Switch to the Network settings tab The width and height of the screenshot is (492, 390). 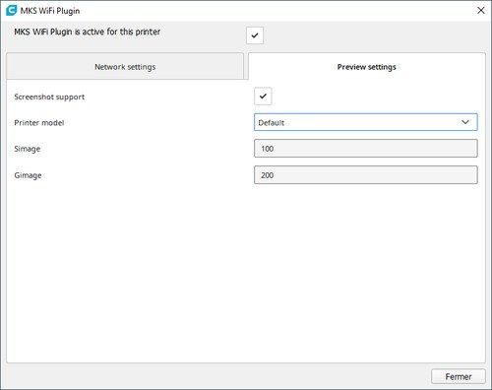tap(125, 67)
